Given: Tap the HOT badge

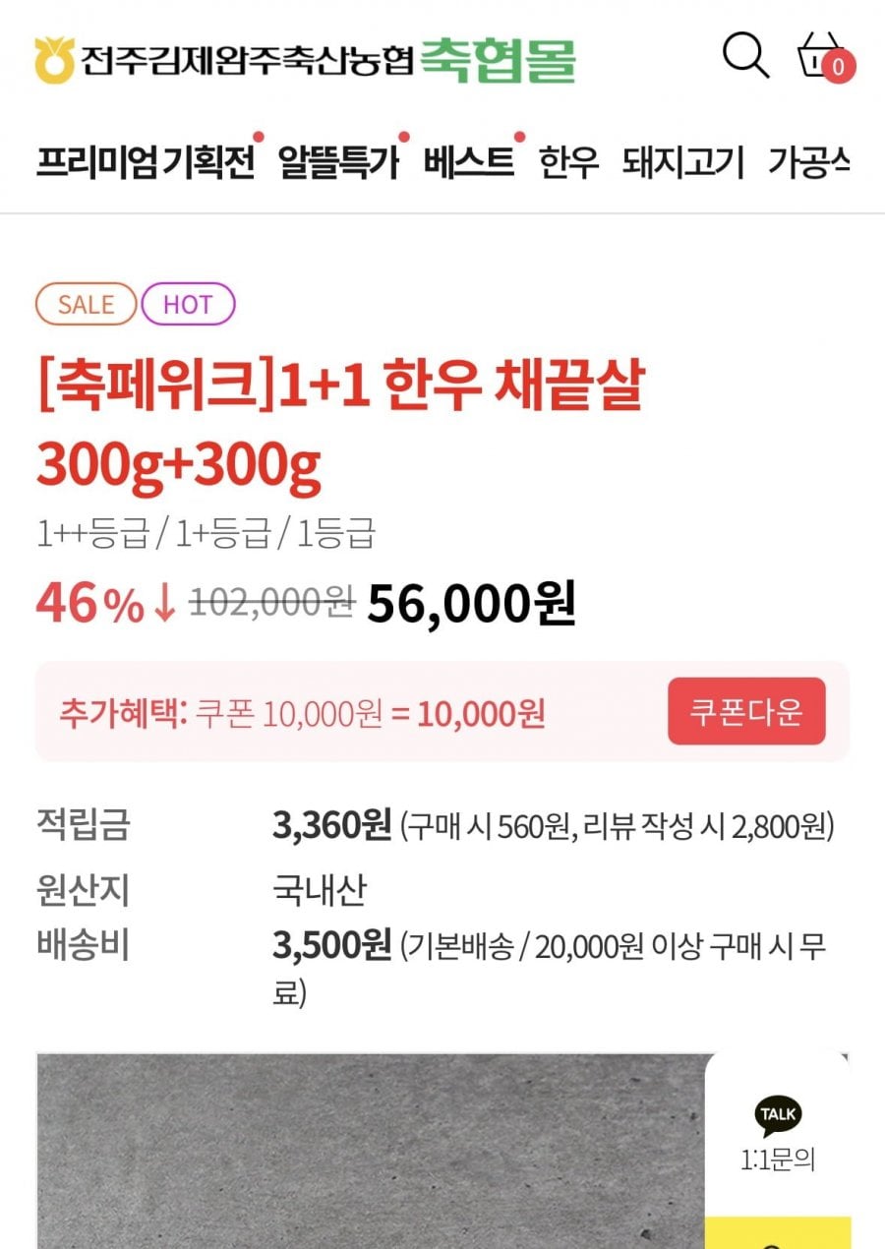Looking at the screenshot, I should [x=188, y=305].
